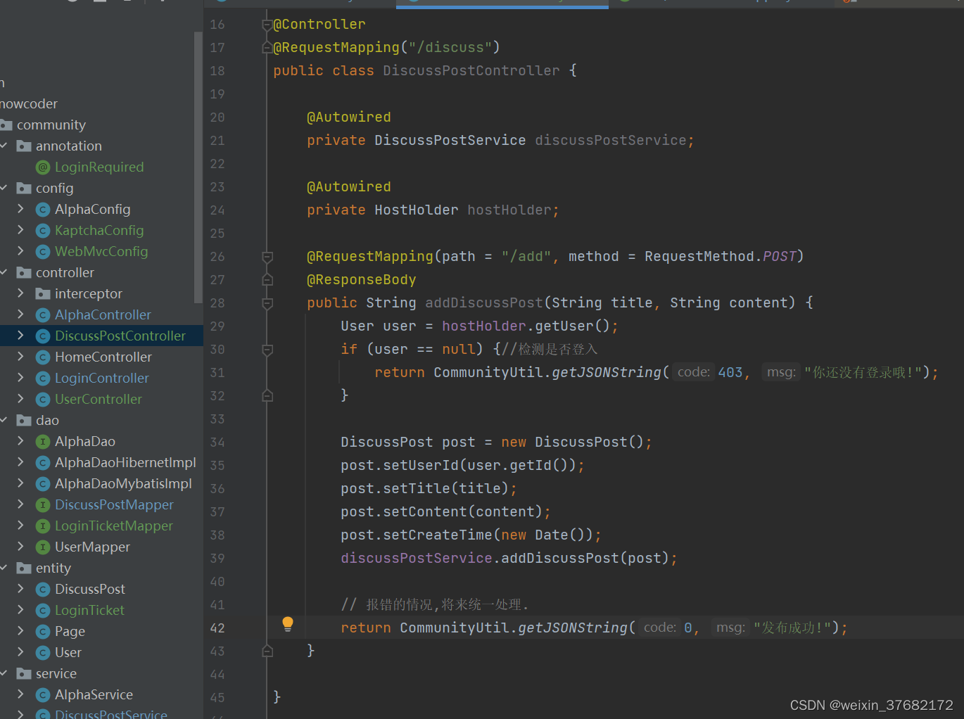
Task: Click the WebMvcConfig class icon
Action: coord(43,252)
